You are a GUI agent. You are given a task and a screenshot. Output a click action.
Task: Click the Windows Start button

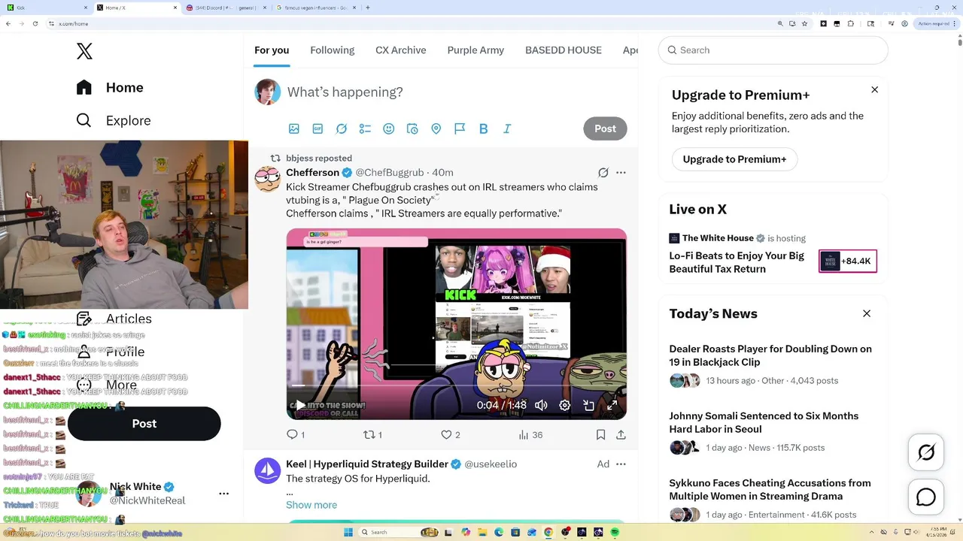pyautogui.click(x=348, y=532)
